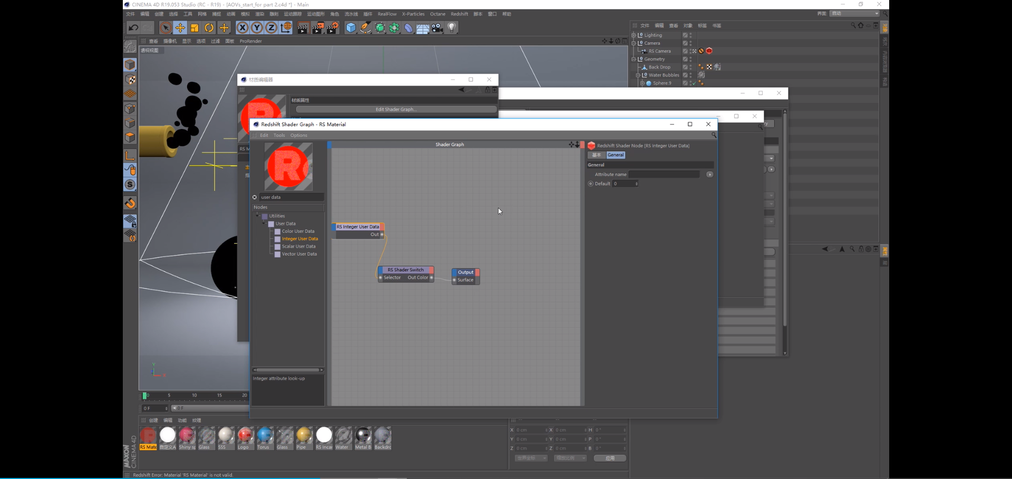Click the Attribute name input field
The image size is (1012, 479).
click(x=664, y=174)
